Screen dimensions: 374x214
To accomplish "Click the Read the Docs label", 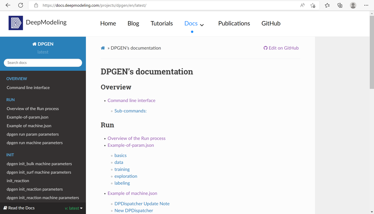I will tap(21, 208).
